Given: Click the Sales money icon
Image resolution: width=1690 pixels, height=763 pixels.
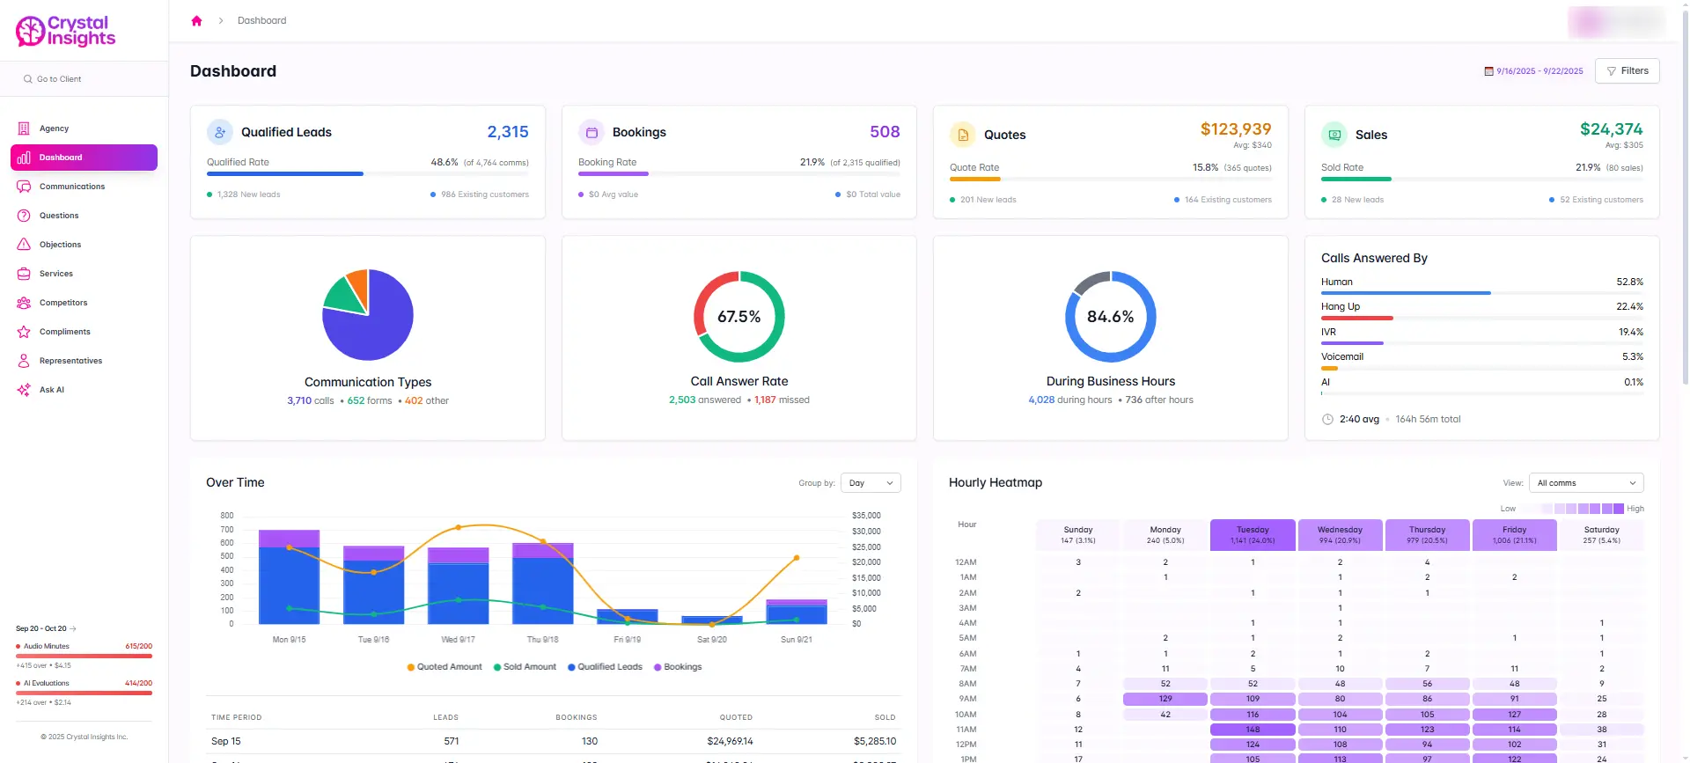Looking at the screenshot, I should pos(1334,135).
